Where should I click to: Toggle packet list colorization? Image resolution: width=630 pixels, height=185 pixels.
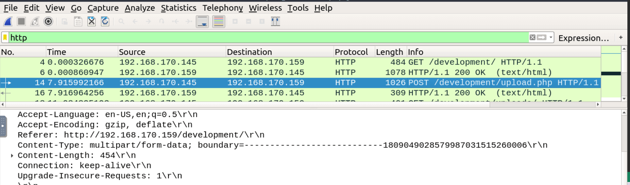[218, 22]
